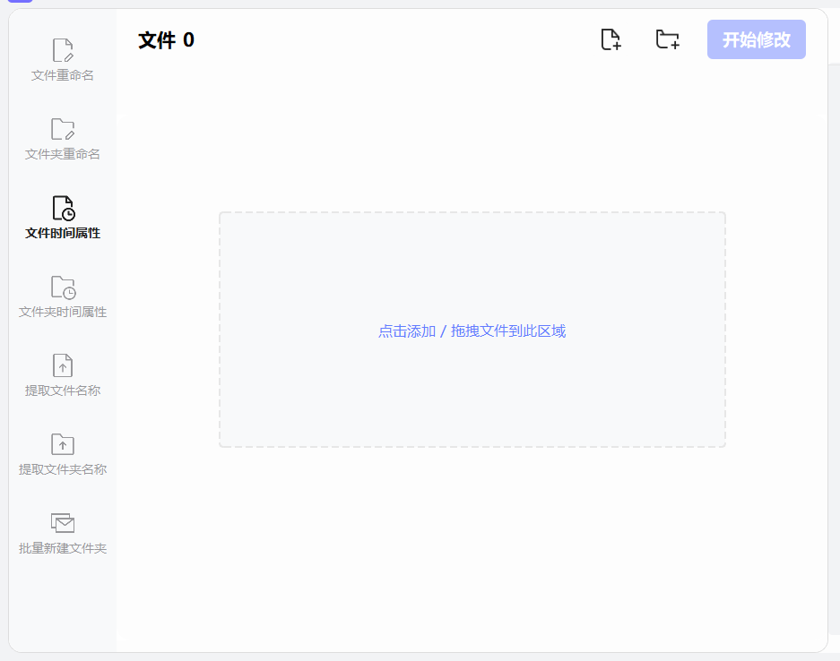Click the add folder icon in header
This screenshot has height=661, width=840.
668,39
